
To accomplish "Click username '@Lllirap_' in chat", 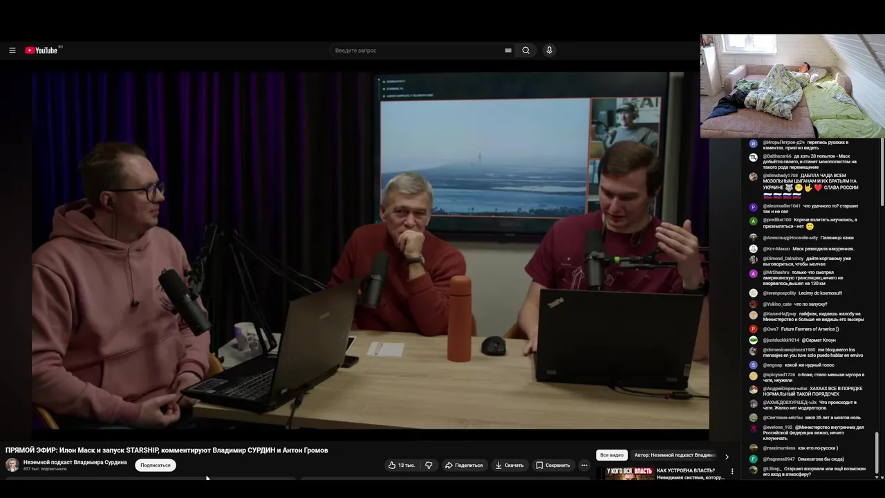I will (x=772, y=469).
